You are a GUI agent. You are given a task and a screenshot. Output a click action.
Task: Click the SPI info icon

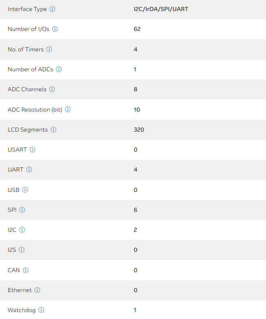click(22, 210)
